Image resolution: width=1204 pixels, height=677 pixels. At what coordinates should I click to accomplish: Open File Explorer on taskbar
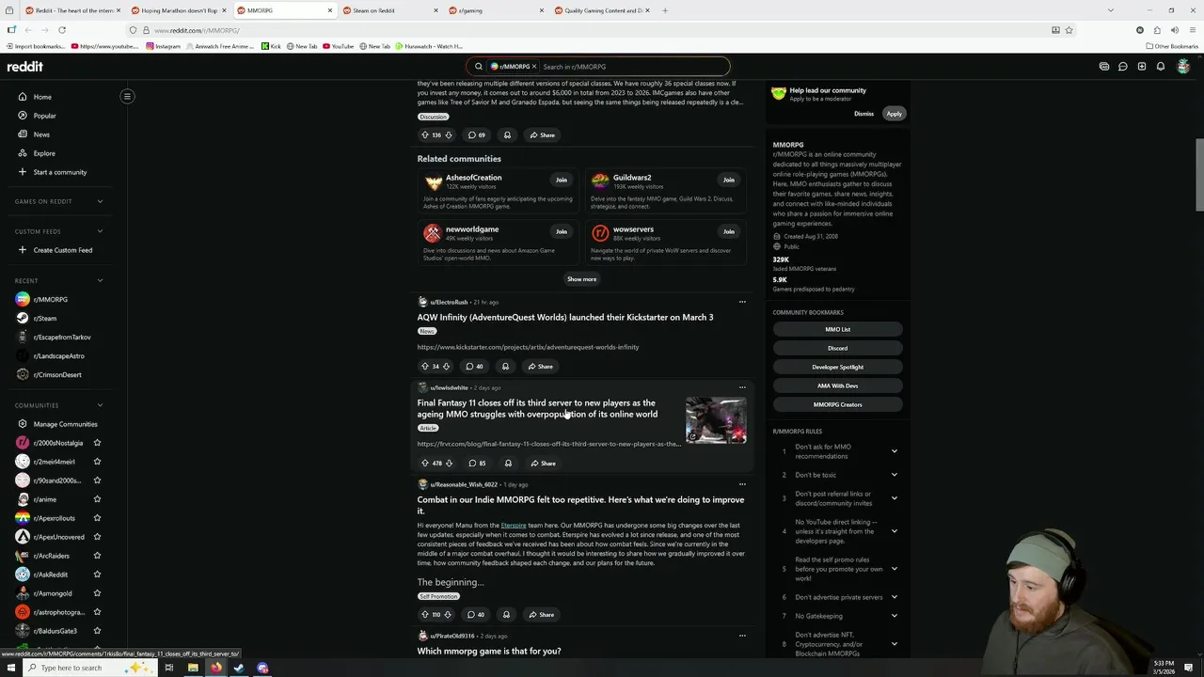193,668
